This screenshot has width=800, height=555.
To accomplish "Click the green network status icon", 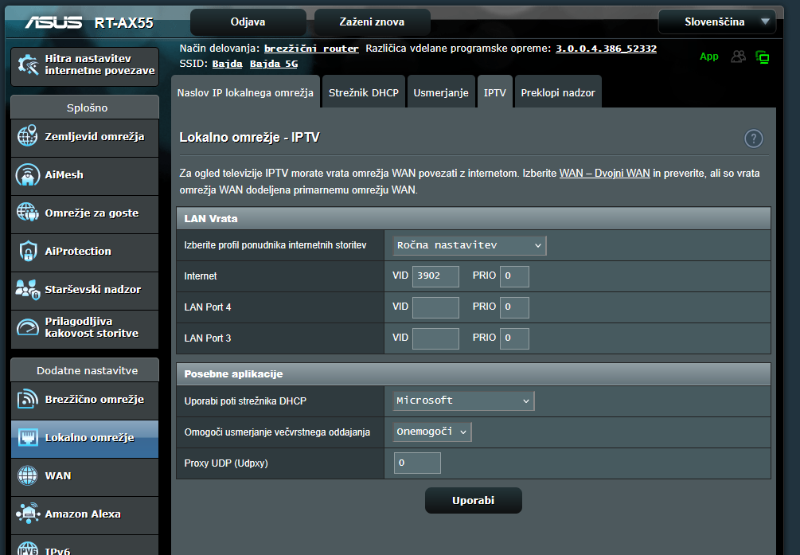I will [763, 57].
